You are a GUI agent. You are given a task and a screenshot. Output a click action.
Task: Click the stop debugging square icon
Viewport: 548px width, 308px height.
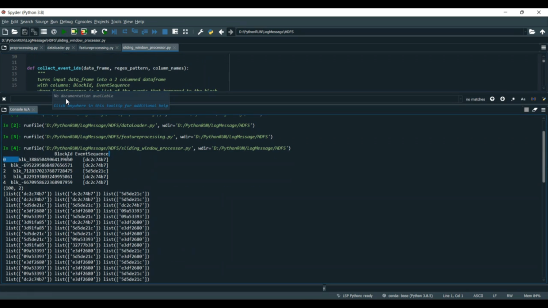165,32
